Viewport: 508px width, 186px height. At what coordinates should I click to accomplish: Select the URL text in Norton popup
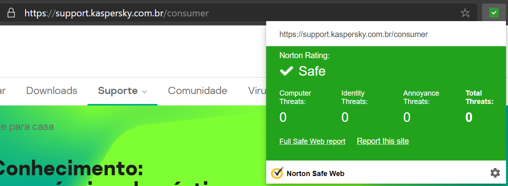tap(353, 34)
